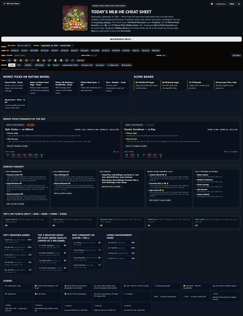Screen dimensions: 243x316
Task: Filter by the diamond emoji tag
Action: (9, 60)
